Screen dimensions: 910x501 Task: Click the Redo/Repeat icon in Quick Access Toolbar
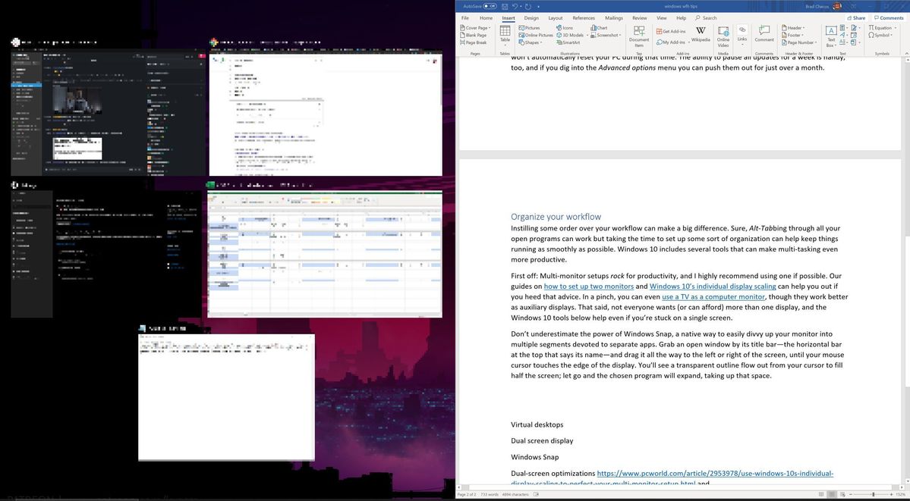coord(528,6)
